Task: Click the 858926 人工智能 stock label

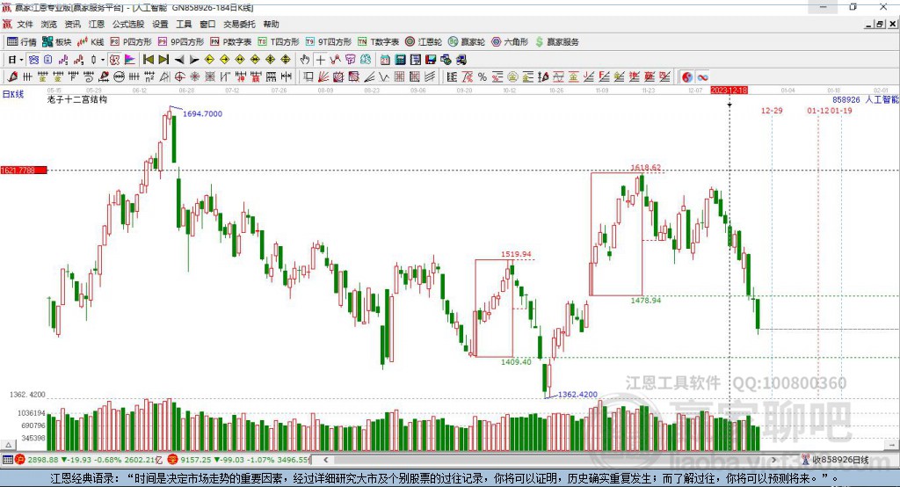Action: [x=865, y=99]
